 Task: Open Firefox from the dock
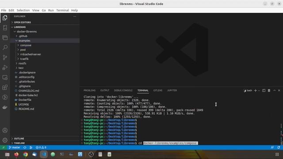click(16, 154)
